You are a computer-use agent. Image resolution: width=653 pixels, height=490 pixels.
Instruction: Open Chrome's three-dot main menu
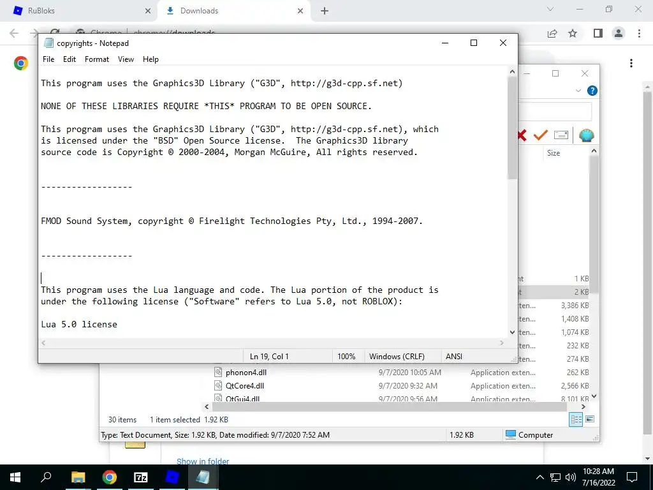[639, 33]
